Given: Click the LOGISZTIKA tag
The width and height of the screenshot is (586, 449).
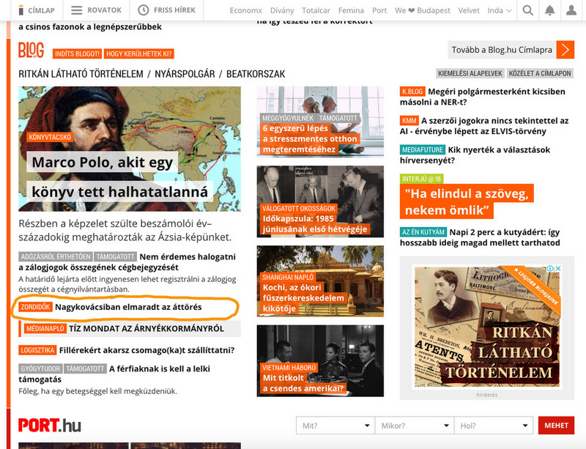Looking at the screenshot, I should (37, 350).
